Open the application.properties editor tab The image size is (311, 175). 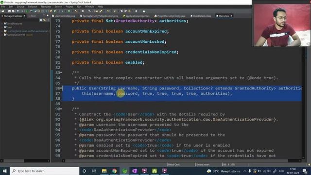point(136,16)
